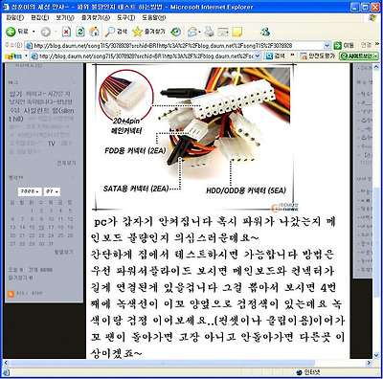This screenshot has width=383, height=379.
Task: Click the orange RSS feed icon
Action: pos(11,294)
